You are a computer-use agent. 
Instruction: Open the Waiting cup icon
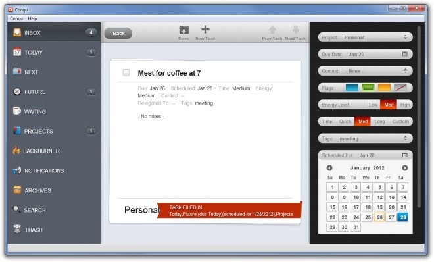pos(16,111)
